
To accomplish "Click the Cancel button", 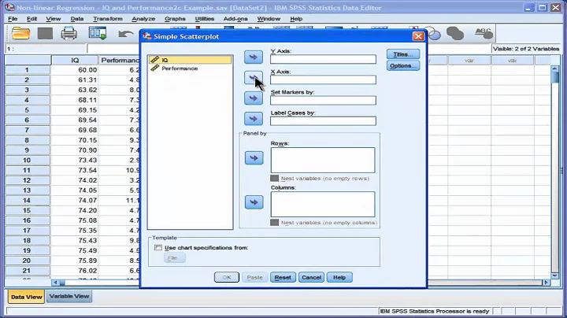I will click(x=311, y=277).
